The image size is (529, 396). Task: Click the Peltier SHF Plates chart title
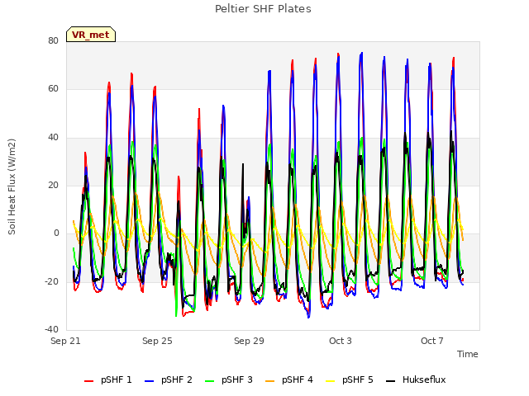263,9
